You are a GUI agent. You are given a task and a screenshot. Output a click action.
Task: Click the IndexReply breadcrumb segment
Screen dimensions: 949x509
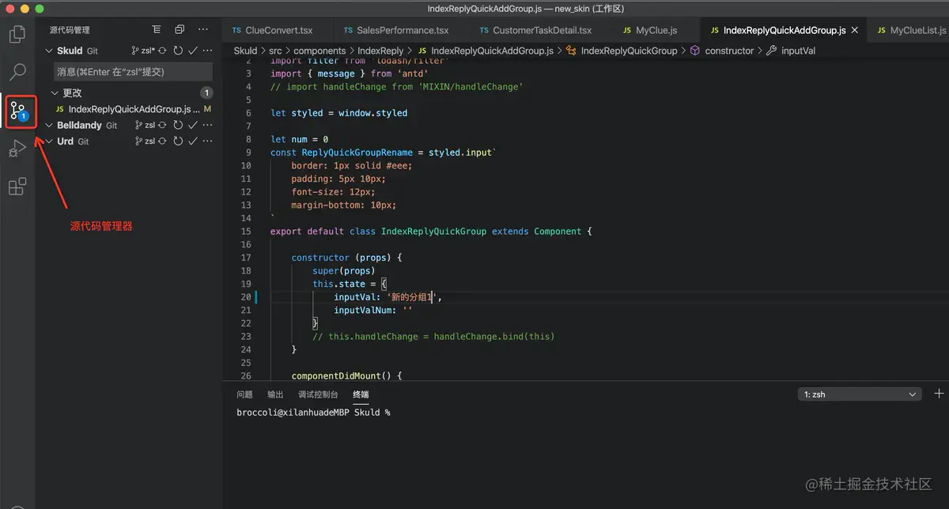(380, 51)
